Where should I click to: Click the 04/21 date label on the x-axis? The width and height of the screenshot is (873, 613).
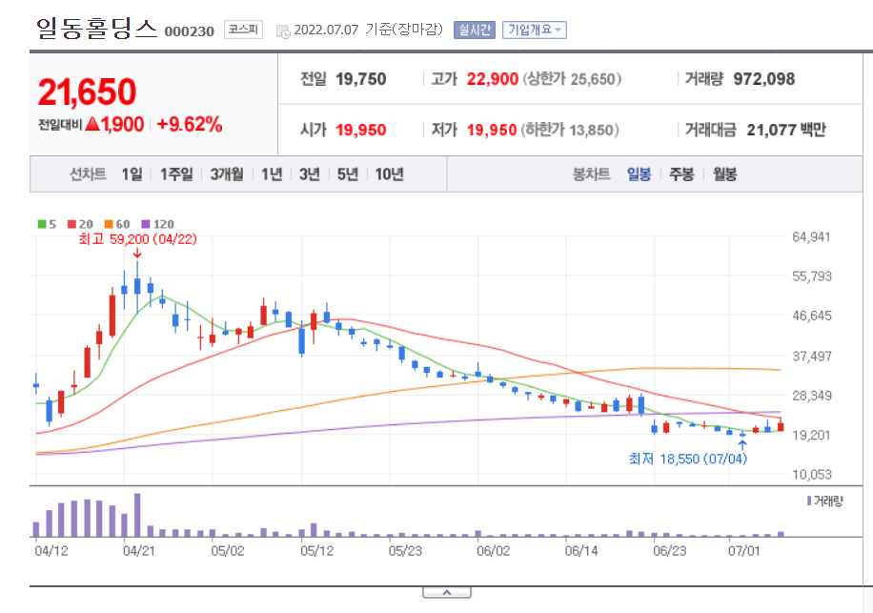click(139, 551)
